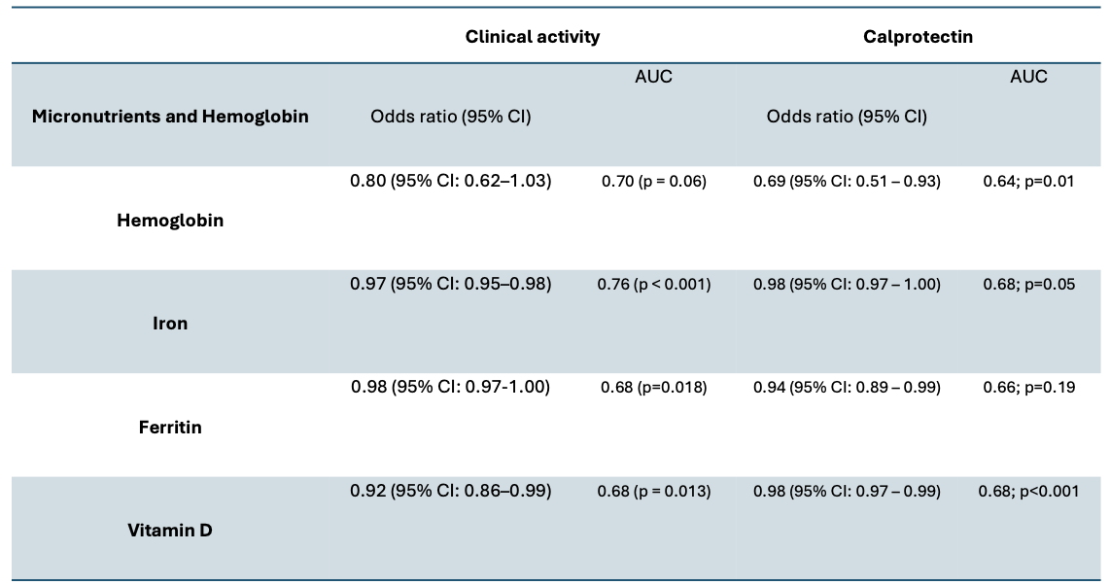Click the Ferritin row label
Viewport: 1110px width, 585px height.
click(x=170, y=427)
